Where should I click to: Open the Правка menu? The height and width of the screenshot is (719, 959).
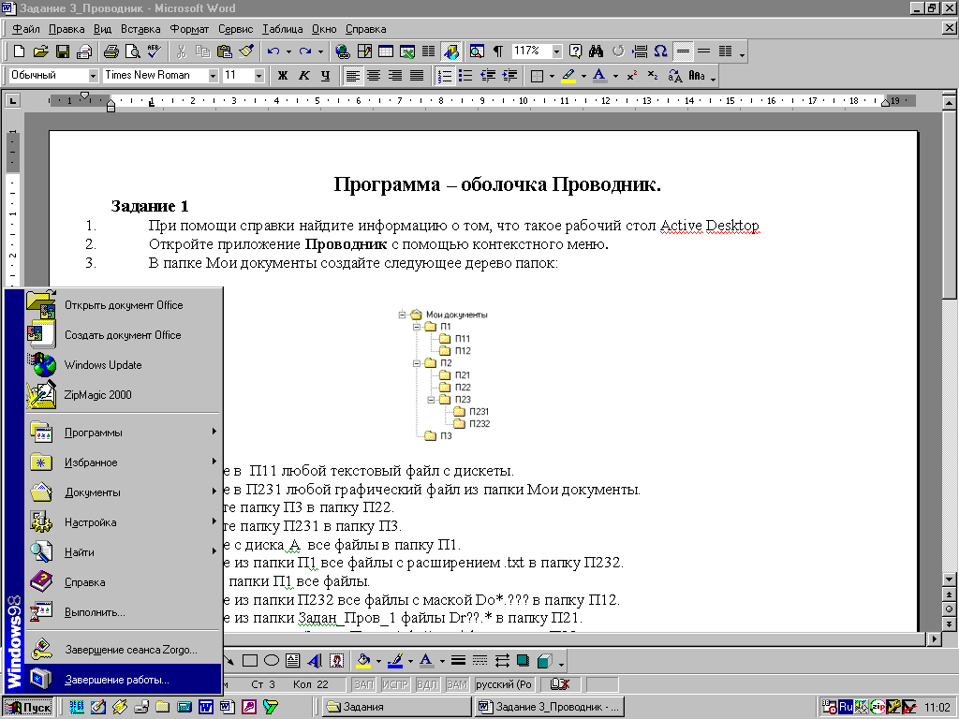click(66, 29)
